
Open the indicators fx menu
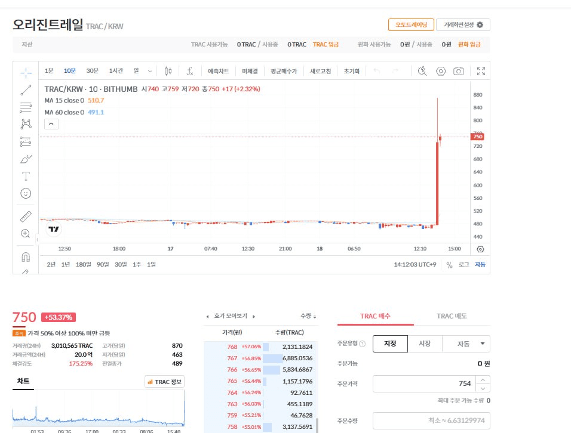click(x=190, y=71)
